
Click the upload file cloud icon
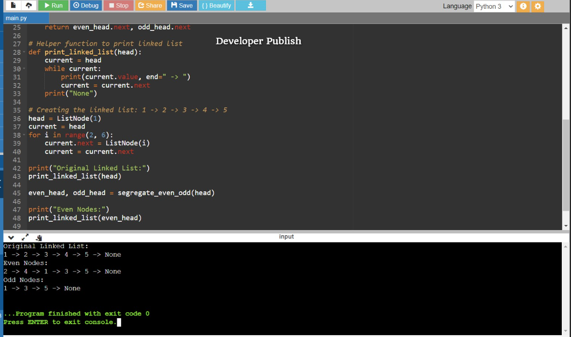(29, 6)
